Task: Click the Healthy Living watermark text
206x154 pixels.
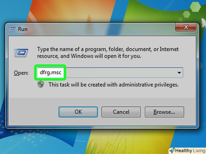Action: coord(190,151)
